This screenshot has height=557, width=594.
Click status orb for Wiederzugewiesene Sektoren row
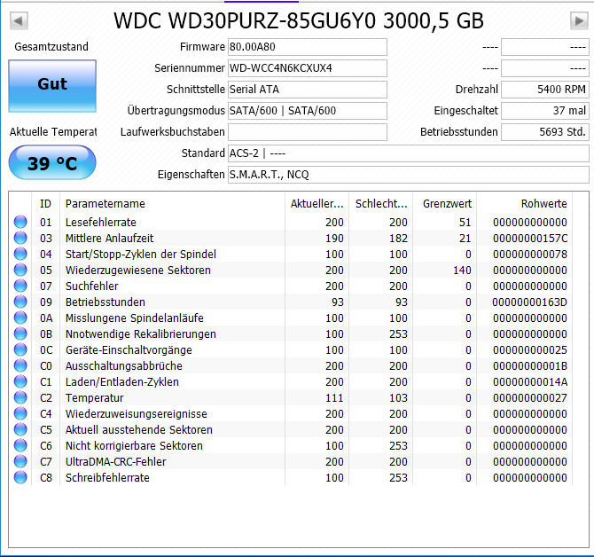20,270
